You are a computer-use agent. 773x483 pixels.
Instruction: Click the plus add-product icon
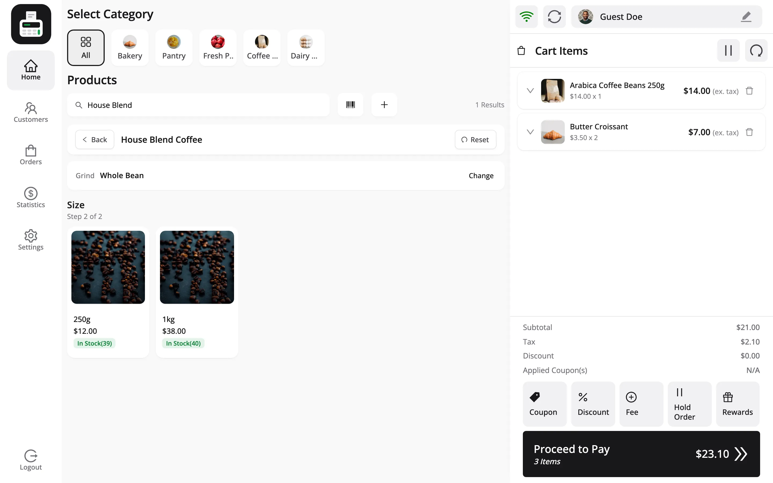pyautogui.click(x=384, y=105)
